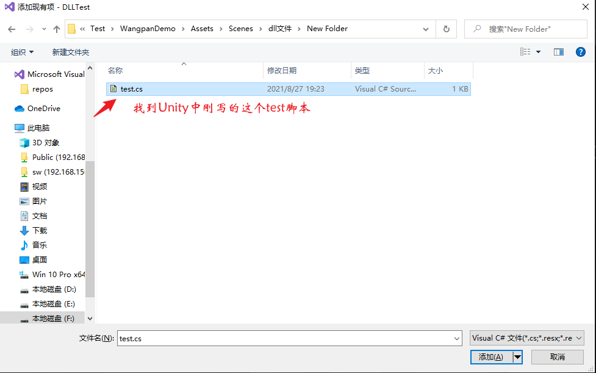Close the 添加现有项 dialog
596x373 pixels.
click(586, 7)
